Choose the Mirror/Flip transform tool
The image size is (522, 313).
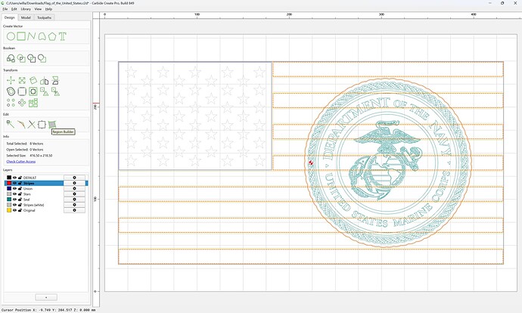click(45, 80)
